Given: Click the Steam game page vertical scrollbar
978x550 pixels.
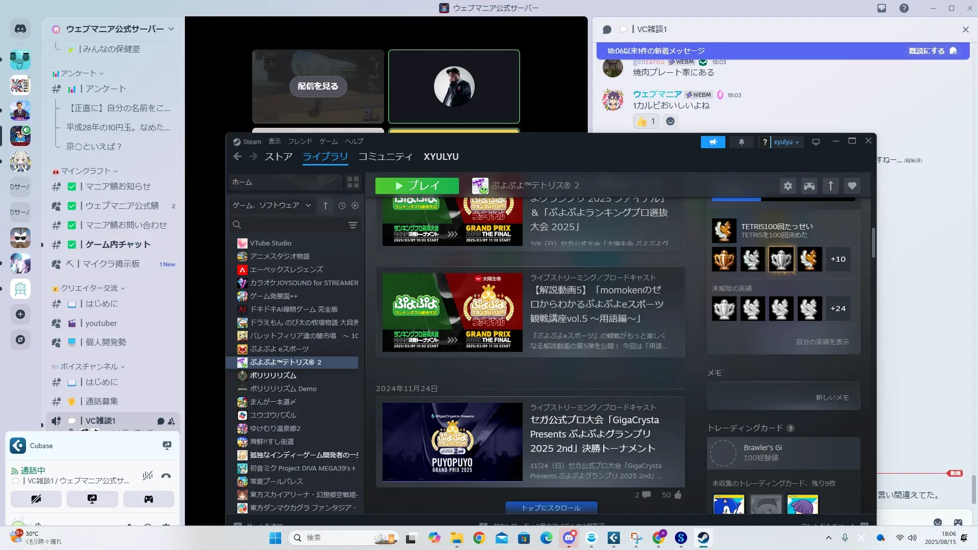Looking at the screenshot, I should 873,242.
